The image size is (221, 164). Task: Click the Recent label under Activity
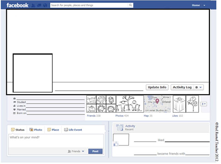(129, 129)
